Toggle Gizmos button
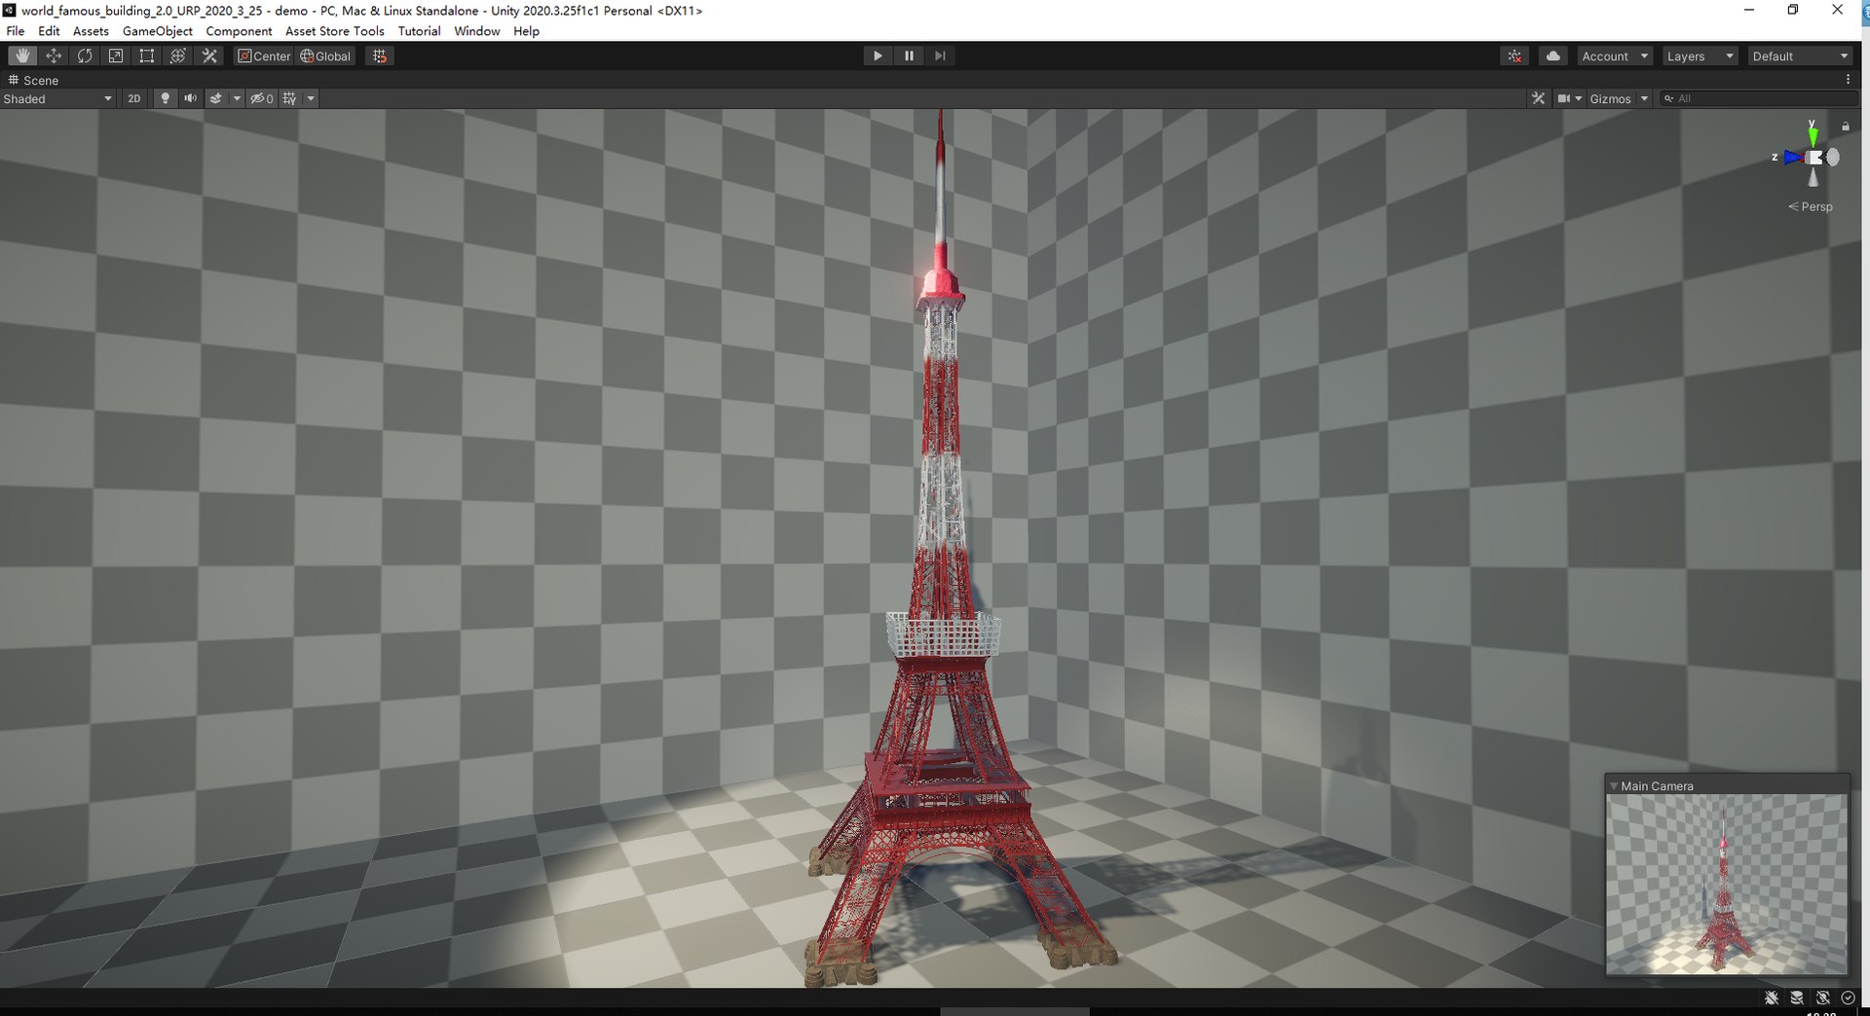Screen dimensions: 1870x1016 tap(1610, 98)
